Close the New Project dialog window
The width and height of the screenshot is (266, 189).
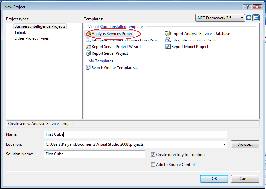click(257, 7)
